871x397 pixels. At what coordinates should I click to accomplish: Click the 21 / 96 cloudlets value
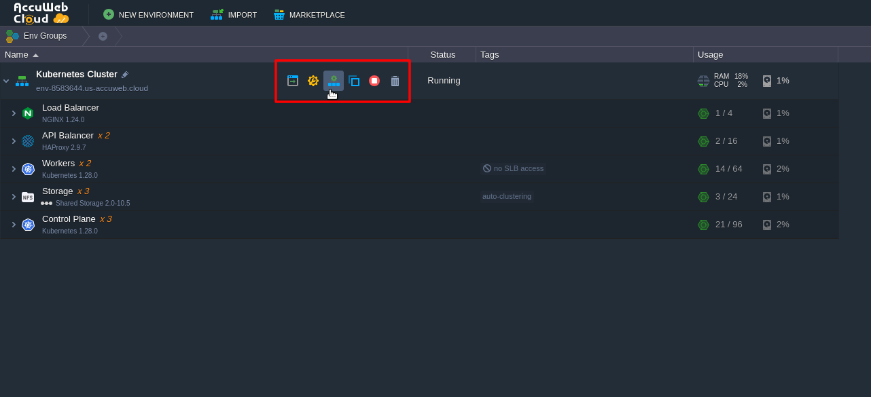(729, 224)
